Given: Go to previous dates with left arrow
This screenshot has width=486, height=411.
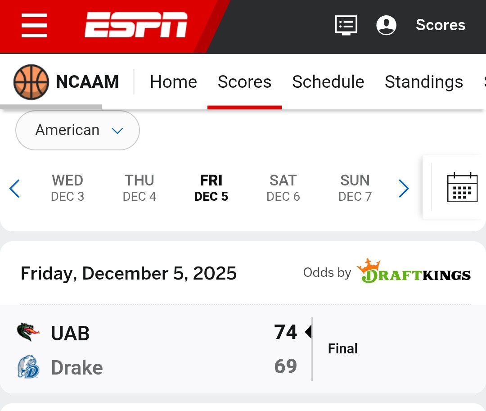Looking at the screenshot, I should 15,189.
